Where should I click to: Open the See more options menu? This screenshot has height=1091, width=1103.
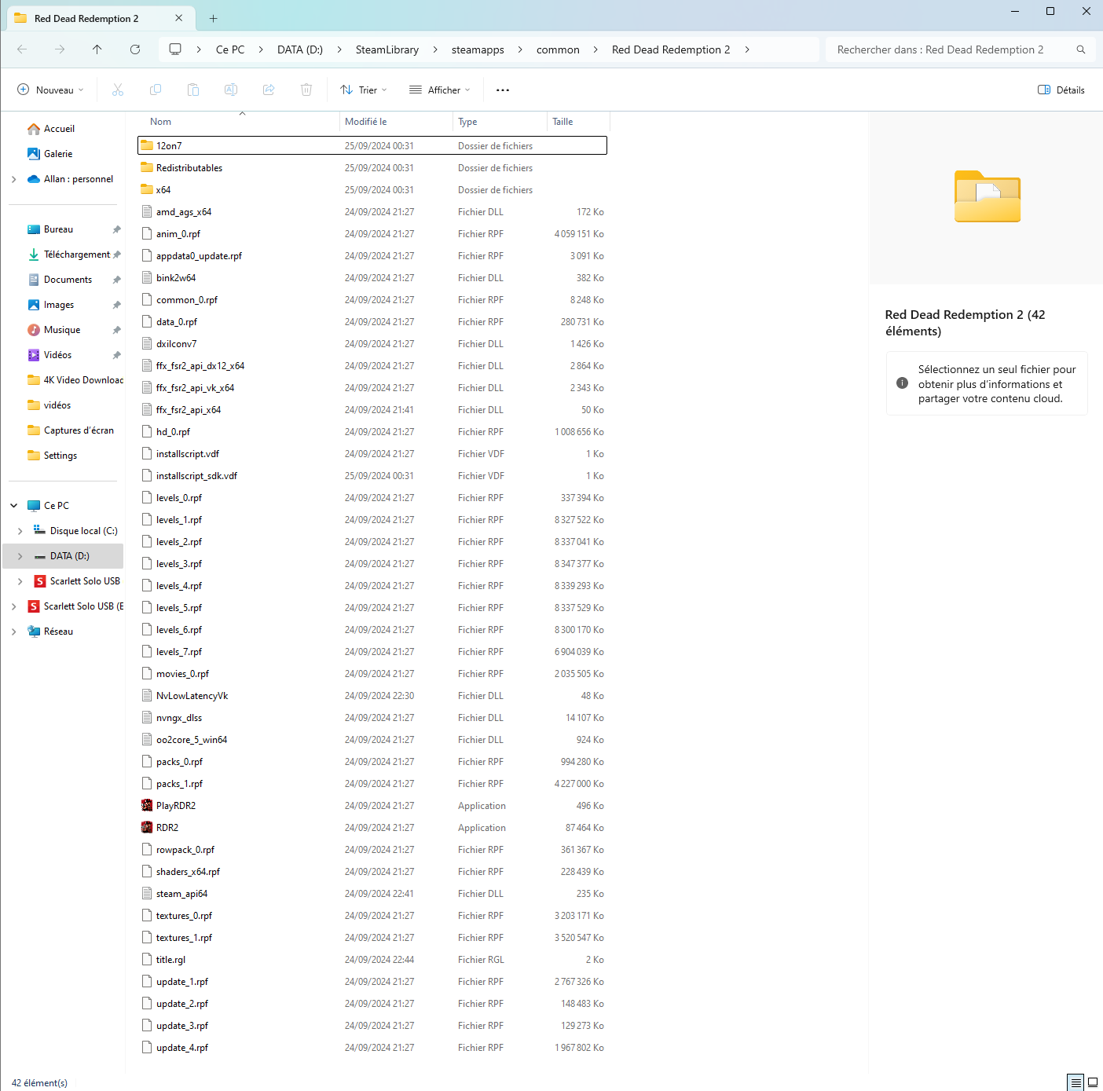pyautogui.click(x=503, y=90)
